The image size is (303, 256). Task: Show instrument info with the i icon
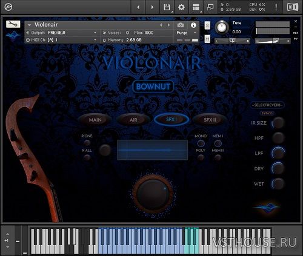193,25
